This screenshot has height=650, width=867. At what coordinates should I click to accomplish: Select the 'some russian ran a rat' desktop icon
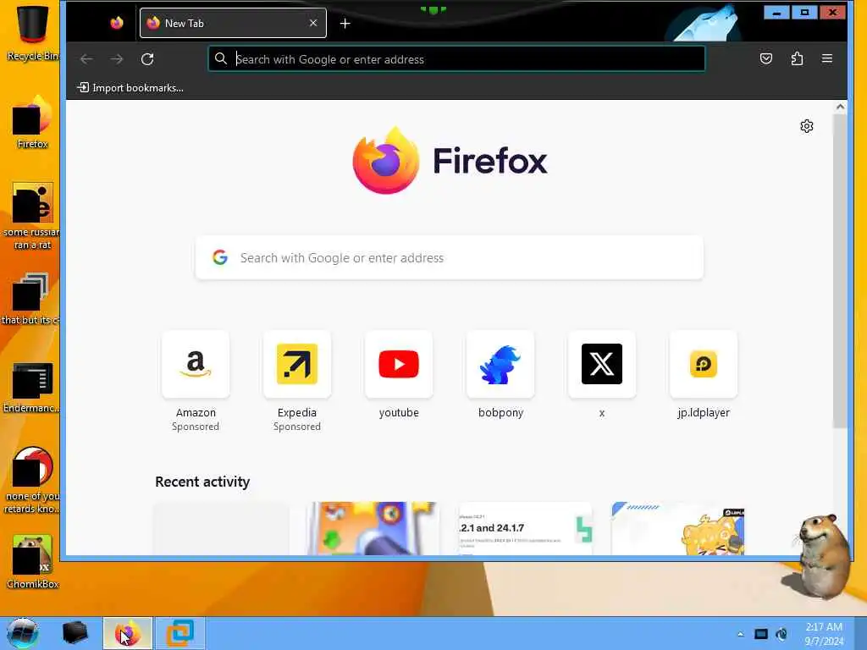pos(32,217)
